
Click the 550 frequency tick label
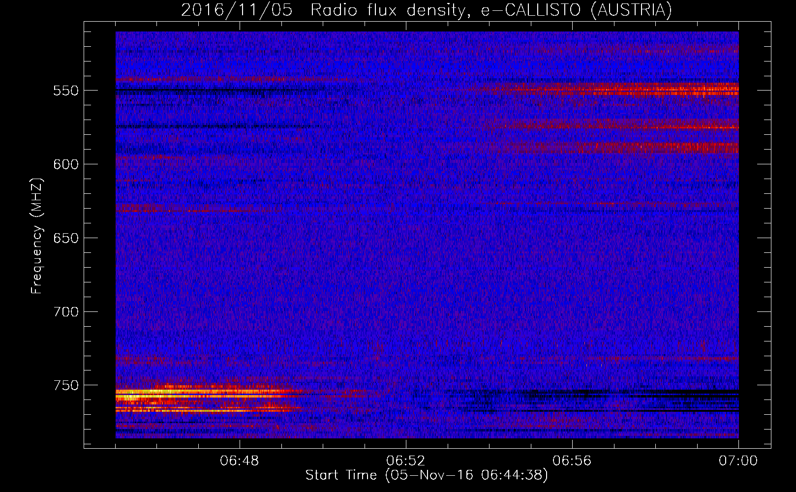pyautogui.click(x=65, y=91)
